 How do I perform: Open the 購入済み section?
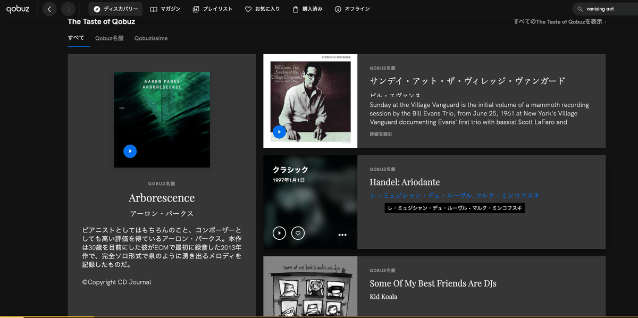307,9
